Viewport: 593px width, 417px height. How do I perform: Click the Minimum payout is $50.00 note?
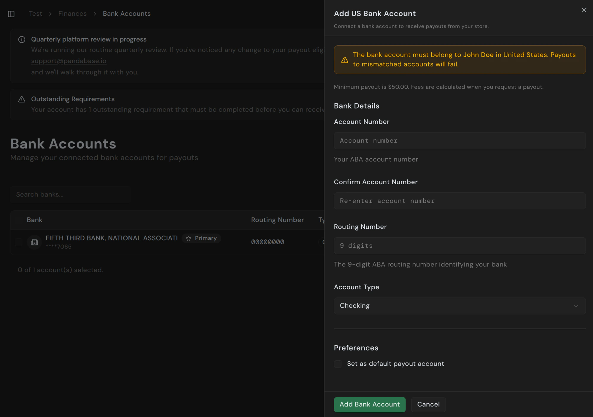pos(439,87)
